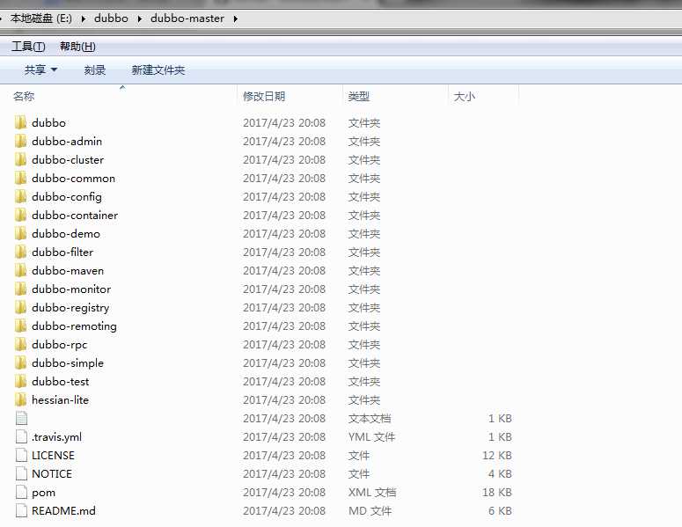Viewport: 682px width, 527px height.
Task: Expand arrow after dubbo-master breadcrumb
Action: click(235, 18)
